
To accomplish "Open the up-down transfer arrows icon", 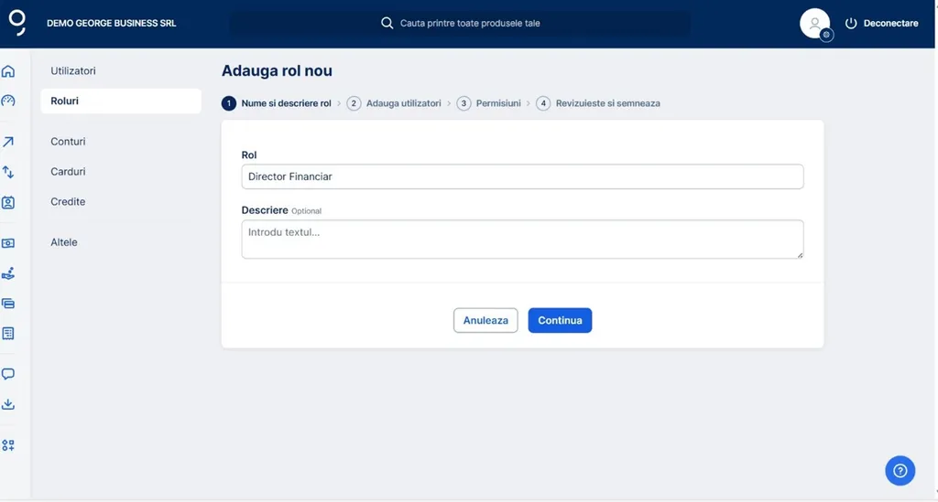I will click(x=8, y=172).
